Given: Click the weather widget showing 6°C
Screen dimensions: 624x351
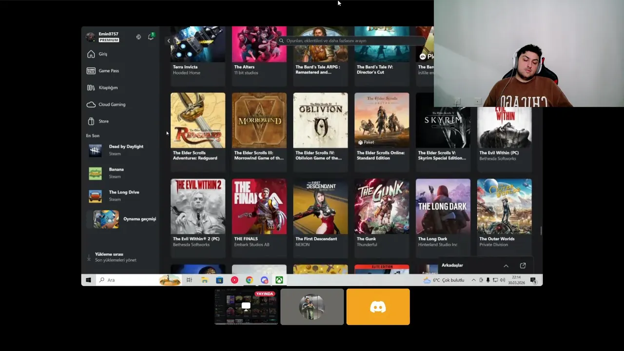Looking at the screenshot, I should click(x=444, y=280).
